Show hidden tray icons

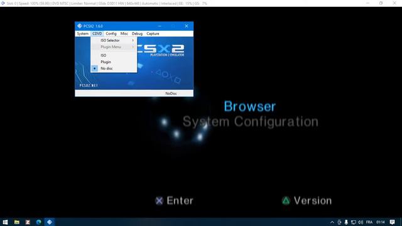[x=332, y=222]
